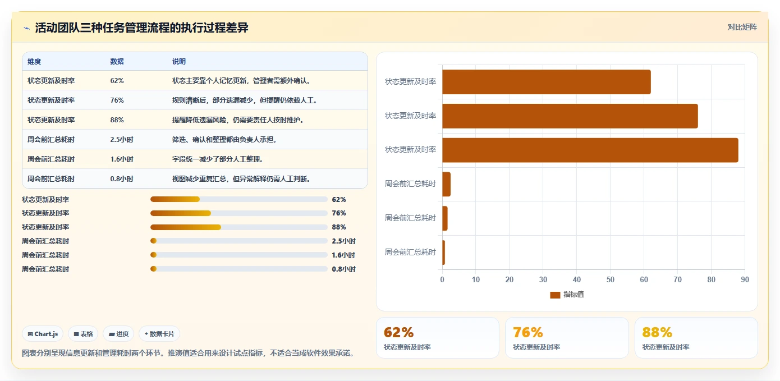Click the 62% progress bar
Screen dimensions: 780x381
239,199
